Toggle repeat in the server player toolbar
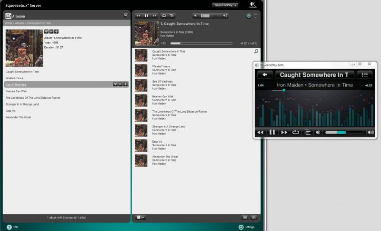The width and height of the screenshot is (381, 231). (164, 16)
